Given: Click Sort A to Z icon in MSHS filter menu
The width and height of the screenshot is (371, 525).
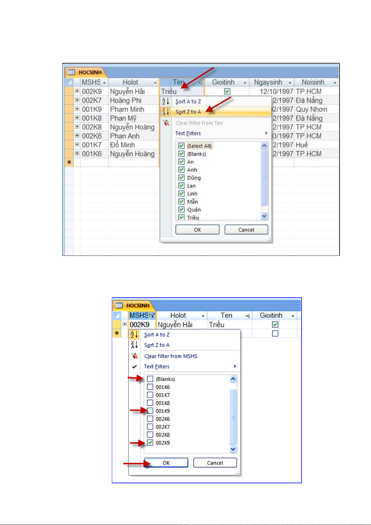Looking at the screenshot, I should (x=134, y=335).
